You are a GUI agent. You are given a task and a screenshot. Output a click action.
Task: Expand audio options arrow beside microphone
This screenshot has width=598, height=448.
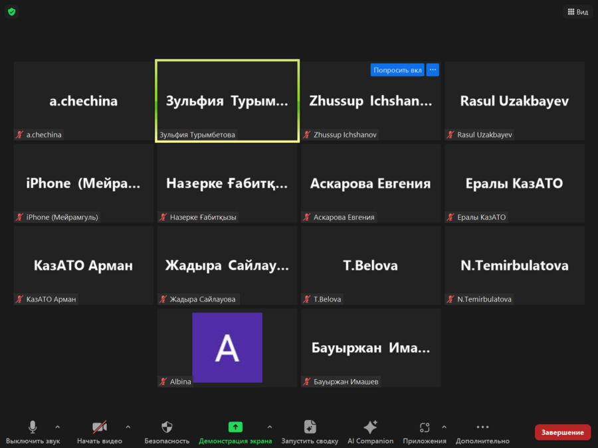click(58, 427)
